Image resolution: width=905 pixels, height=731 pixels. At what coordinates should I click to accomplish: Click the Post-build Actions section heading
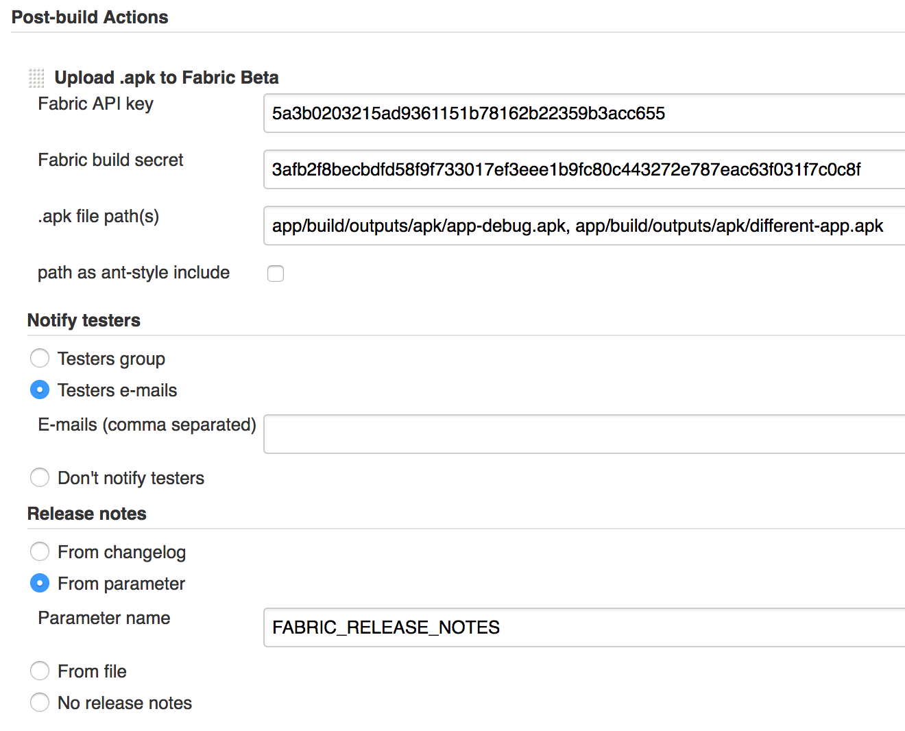[90, 17]
